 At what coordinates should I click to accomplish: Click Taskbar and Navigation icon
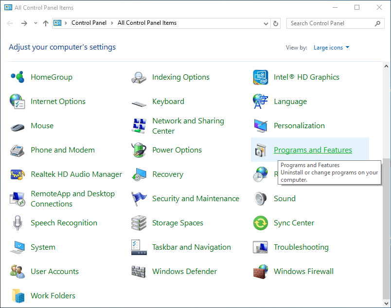click(x=139, y=247)
